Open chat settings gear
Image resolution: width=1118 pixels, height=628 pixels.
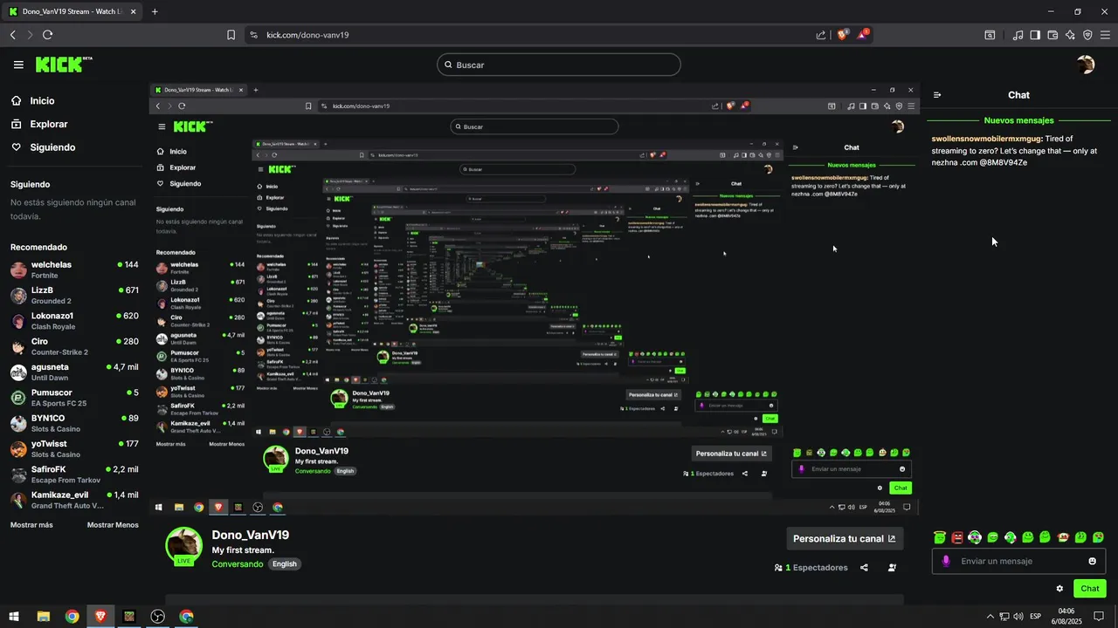click(x=1059, y=589)
